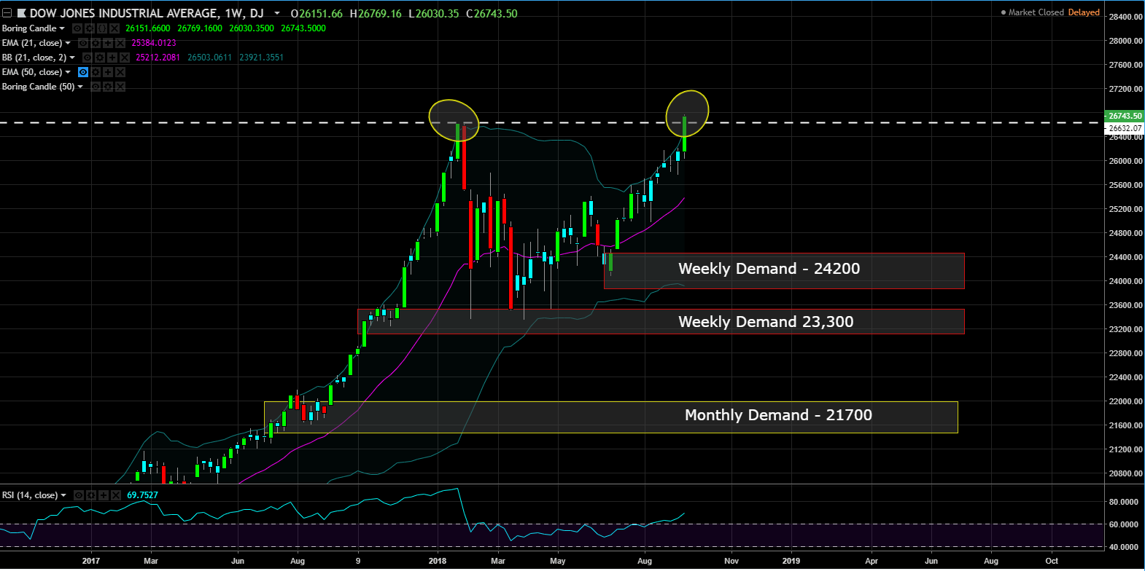Click the Boring Candle open value 26151.6600
This screenshot has width=1145, height=571.
[148, 28]
